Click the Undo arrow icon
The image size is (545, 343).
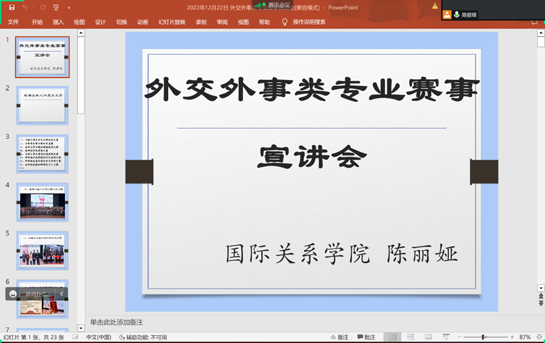click(25, 7)
